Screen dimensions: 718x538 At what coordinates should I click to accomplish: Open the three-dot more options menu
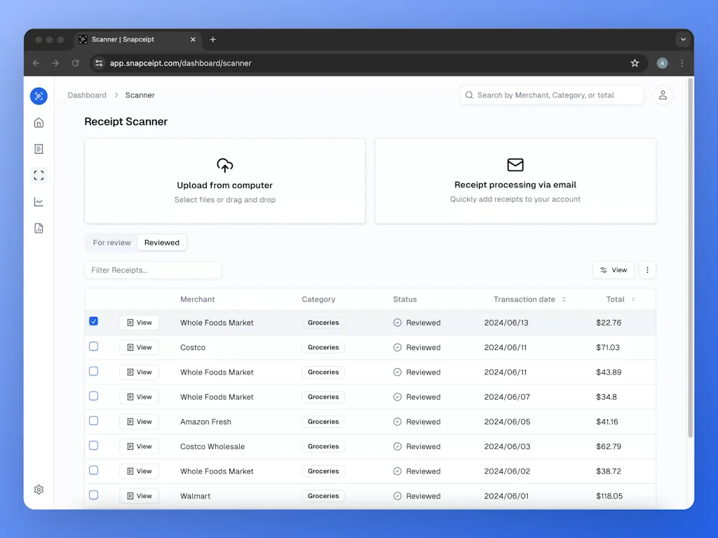[647, 270]
